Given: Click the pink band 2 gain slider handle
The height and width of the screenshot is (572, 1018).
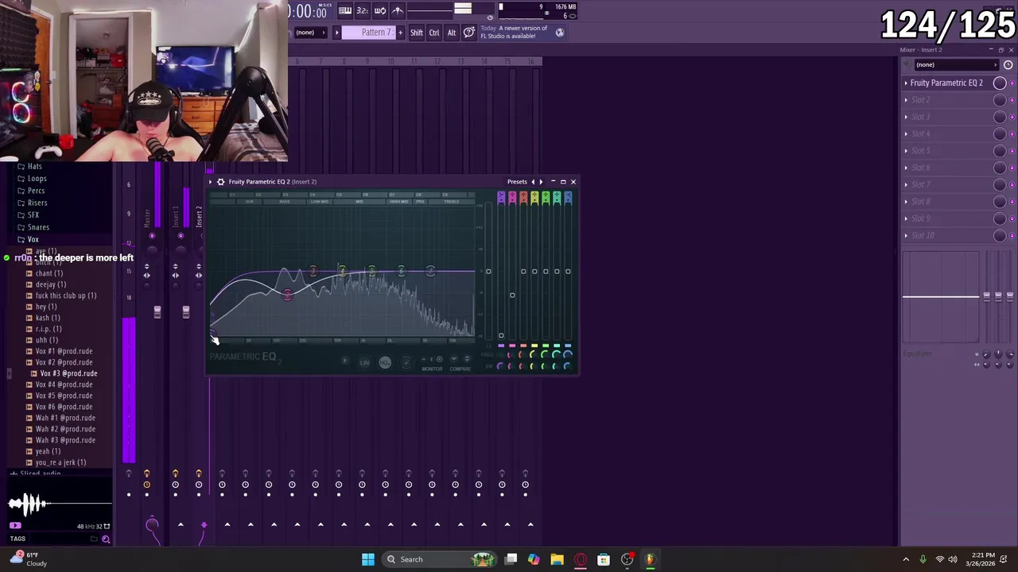Looking at the screenshot, I should [512, 296].
